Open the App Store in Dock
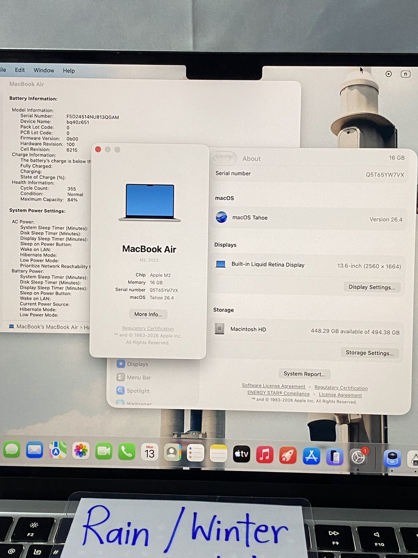 (312, 456)
